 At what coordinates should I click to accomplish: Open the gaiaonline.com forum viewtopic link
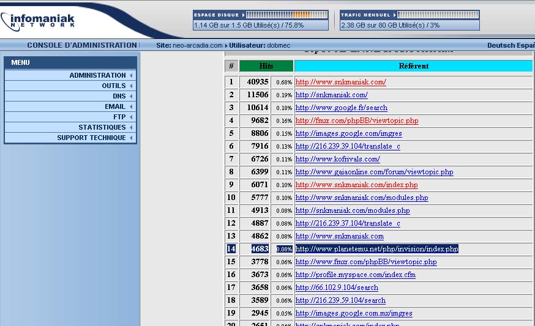(374, 172)
